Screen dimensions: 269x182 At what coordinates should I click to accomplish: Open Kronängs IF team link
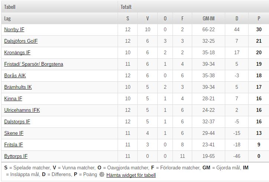(17, 52)
